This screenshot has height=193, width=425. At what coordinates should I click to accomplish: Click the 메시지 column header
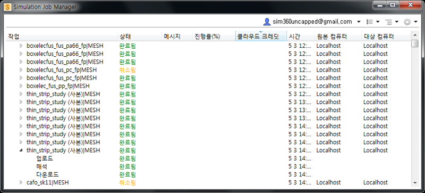tap(177, 37)
